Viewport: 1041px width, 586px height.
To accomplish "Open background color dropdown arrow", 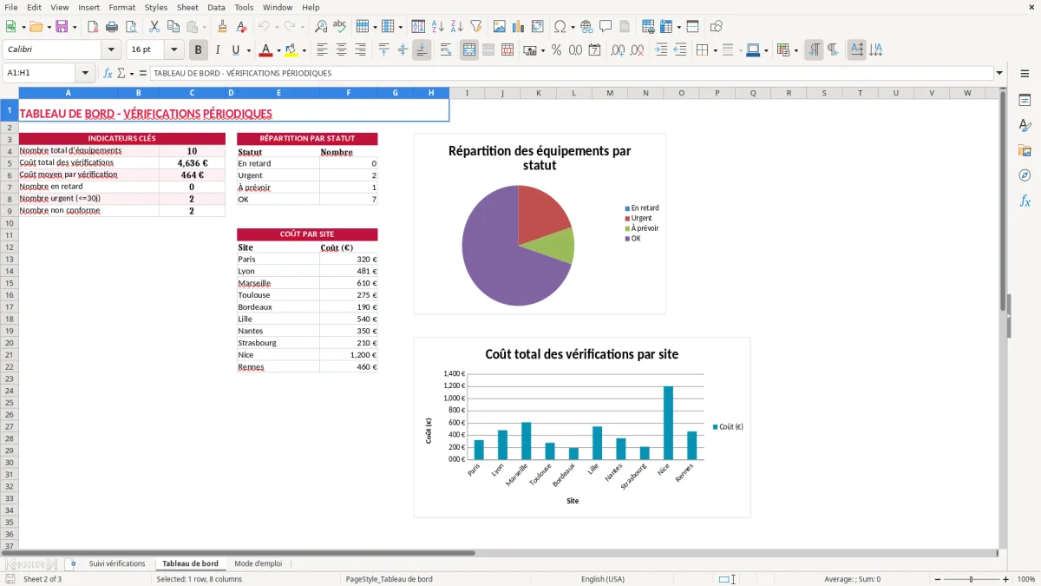I will (x=304, y=50).
